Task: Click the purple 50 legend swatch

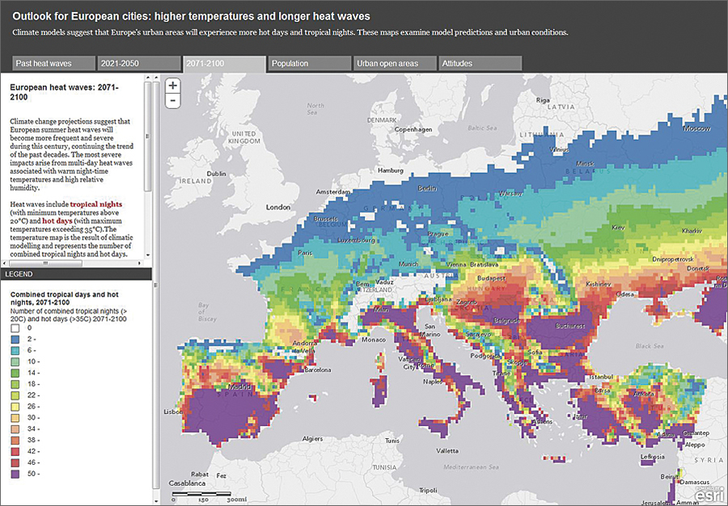Action: [15, 474]
